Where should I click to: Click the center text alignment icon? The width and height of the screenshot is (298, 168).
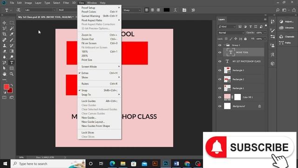pos(152,10)
